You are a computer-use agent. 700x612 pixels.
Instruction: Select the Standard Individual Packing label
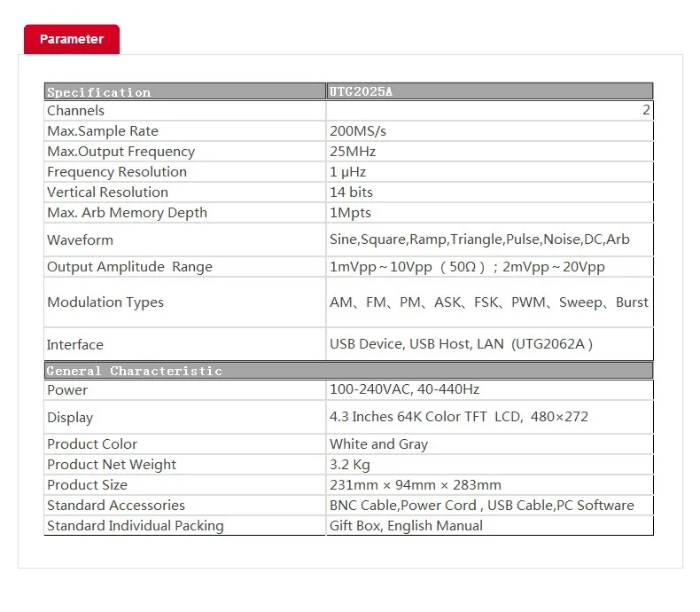click(x=136, y=526)
